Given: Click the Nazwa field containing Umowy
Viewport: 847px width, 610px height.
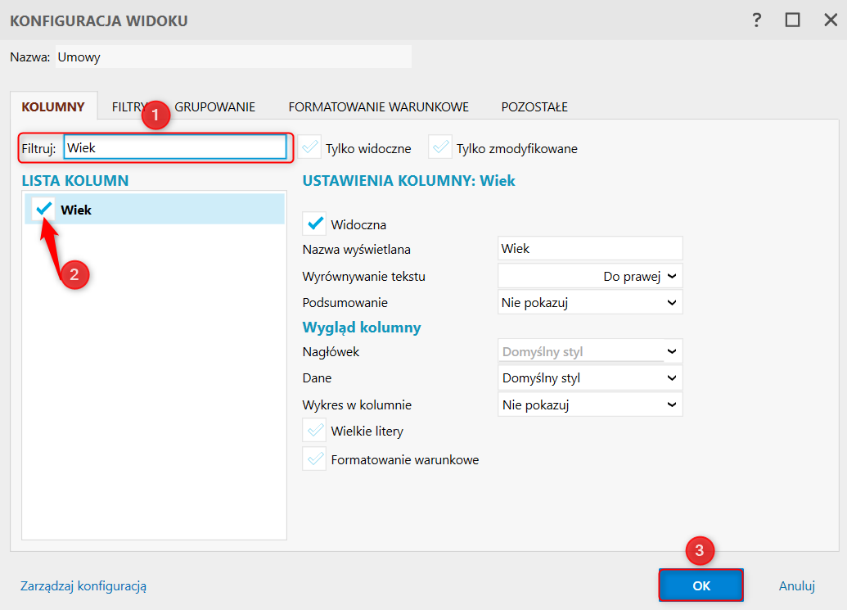Looking at the screenshot, I should click(233, 56).
